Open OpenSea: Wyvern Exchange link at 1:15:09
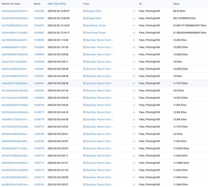 [99, 40]
